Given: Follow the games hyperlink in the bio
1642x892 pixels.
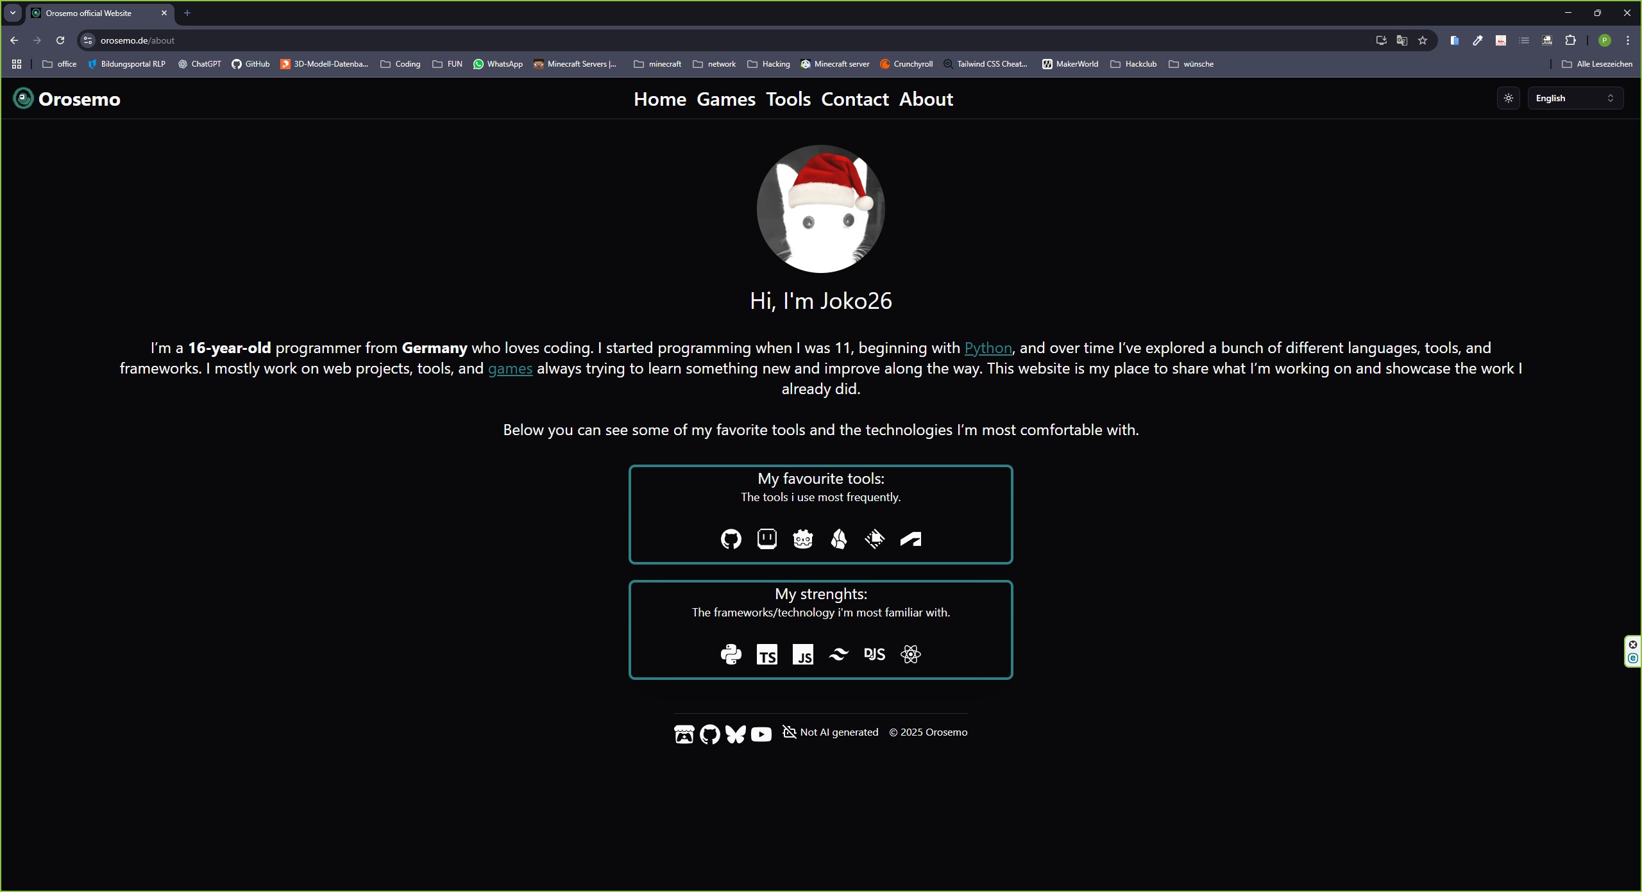Looking at the screenshot, I should (x=510, y=368).
